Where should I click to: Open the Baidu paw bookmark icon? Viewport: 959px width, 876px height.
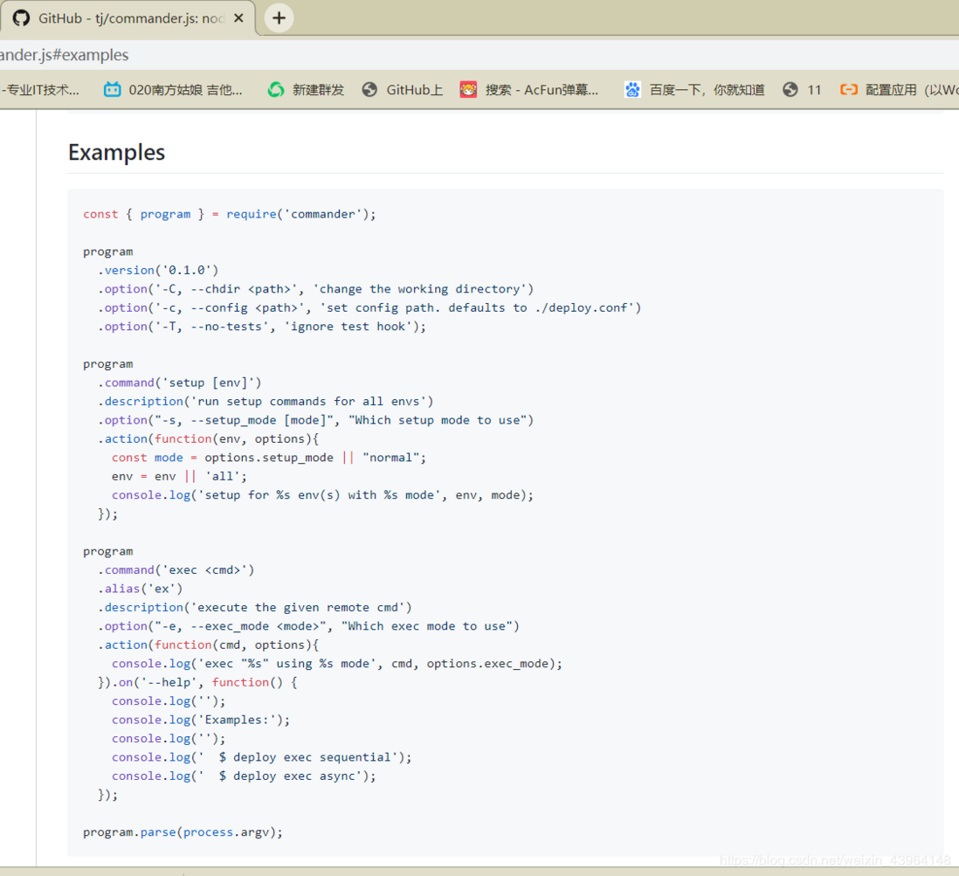(632, 90)
